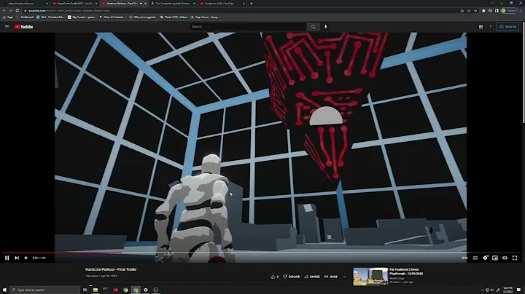The height and width of the screenshot is (294, 525).
Task: Open File Explorer from taskbar
Action: click(x=96, y=290)
